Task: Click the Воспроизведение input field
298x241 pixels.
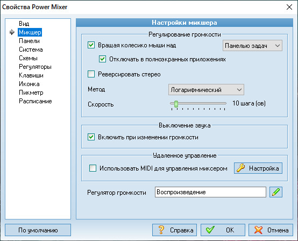Action: [210, 192]
